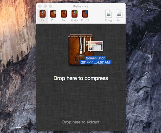The width and height of the screenshot is (161, 133).
Task: Choose the Tar archive icon
Action: (64, 14)
